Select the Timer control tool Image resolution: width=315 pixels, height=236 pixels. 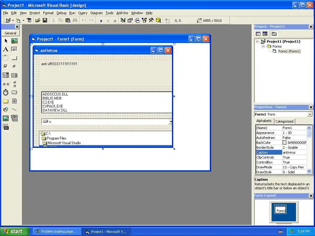pos(6,92)
